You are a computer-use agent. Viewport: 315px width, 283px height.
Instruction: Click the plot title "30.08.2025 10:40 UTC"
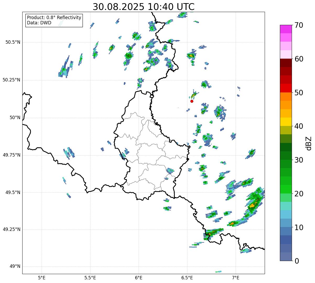143,7
